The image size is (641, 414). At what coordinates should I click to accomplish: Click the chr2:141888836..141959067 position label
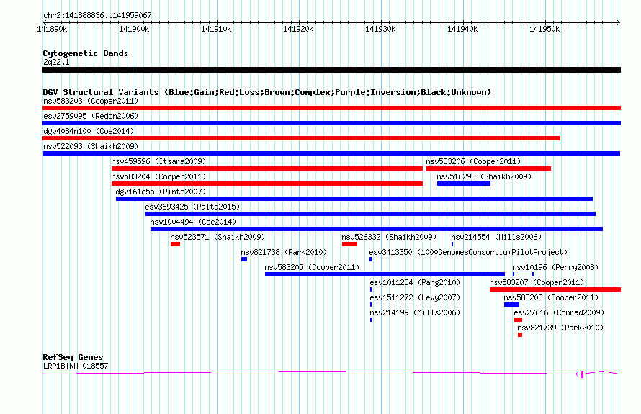pyautogui.click(x=97, y=15)
